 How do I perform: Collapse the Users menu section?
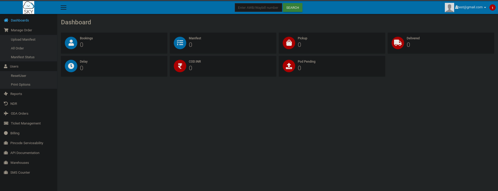(x=29, y=66)
